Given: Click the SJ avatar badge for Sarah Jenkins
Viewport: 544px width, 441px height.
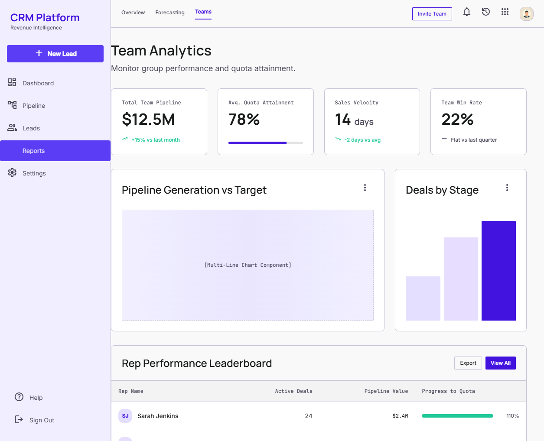Looking at the screenshot, I should point(125,416).
